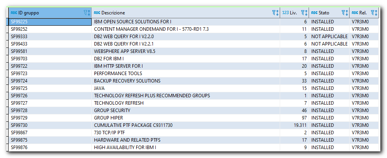Select level value 46 in GROUP SECURITY row
Screen dimensions: 387x158
click(x=294, y=110)
